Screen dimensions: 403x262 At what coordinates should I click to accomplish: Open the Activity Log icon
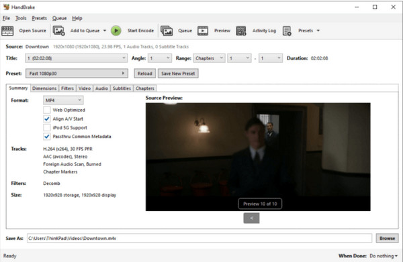click(x=241, y=31)
